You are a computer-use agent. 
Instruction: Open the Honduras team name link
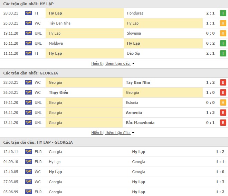(x=135, y=13)
